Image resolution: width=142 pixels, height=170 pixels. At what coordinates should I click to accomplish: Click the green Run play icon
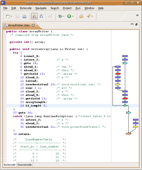coord(69,16)
